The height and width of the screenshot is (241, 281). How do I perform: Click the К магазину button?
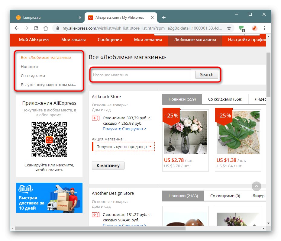pos(108,165)
